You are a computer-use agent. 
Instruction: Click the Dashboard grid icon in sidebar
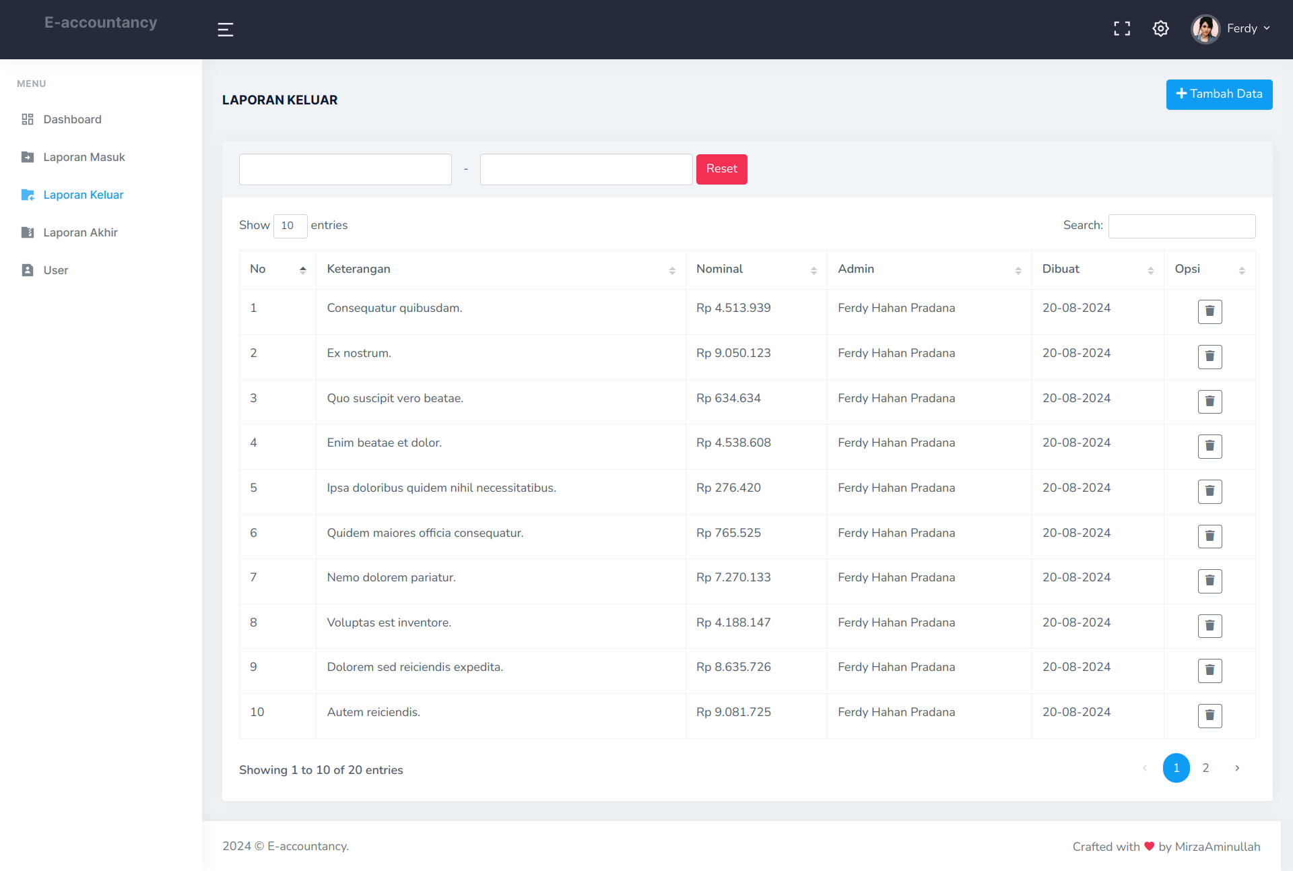(x=28, y=119)
